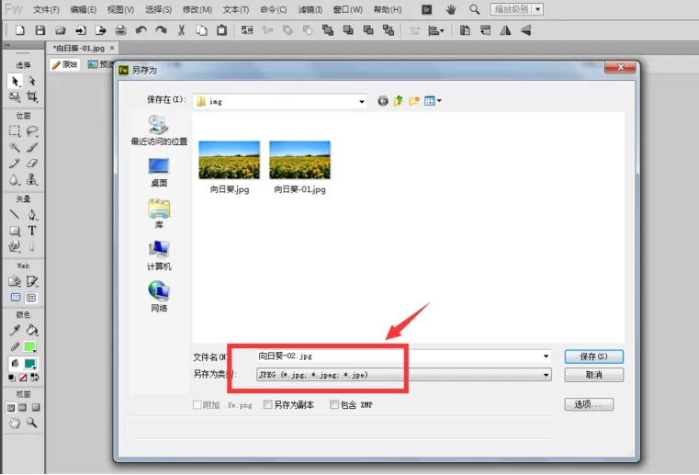Select the Pencil tool
This screenshot has height=475, width=699.
pos(15,164)
